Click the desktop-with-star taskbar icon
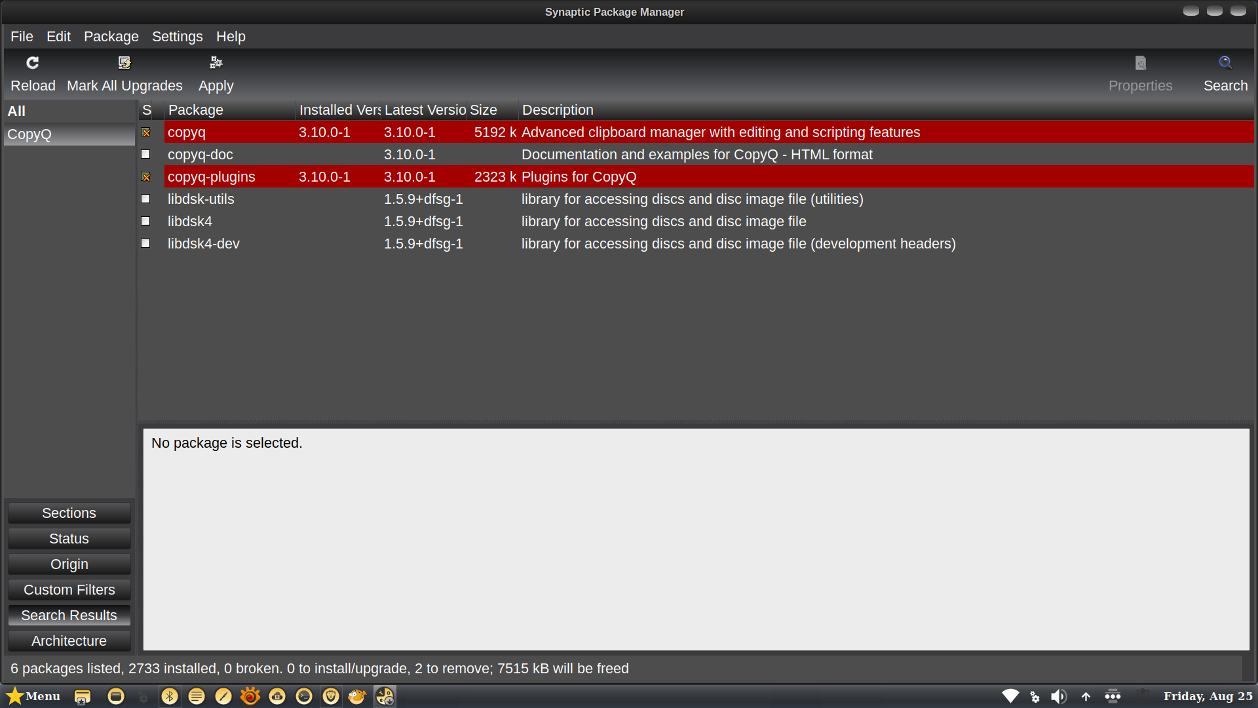 tap(82, 696)
